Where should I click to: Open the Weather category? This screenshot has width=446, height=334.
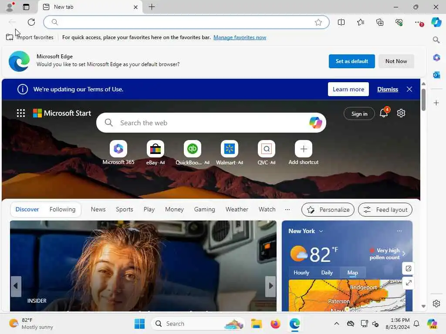pos(237,209)
